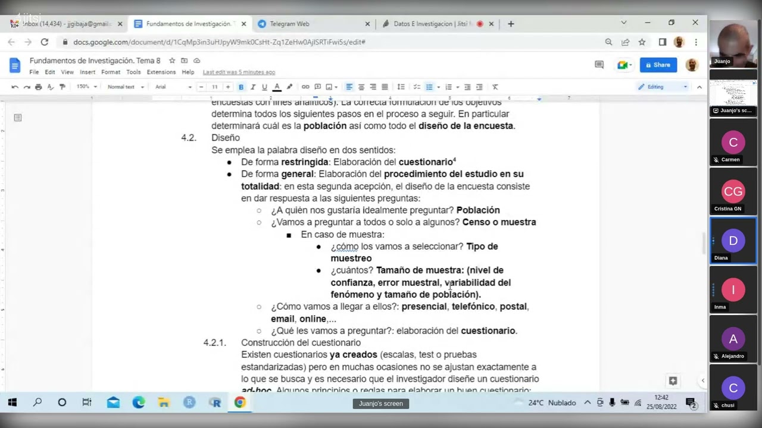This screenshot has height=428, width=762.
Task: Toggle underline formatting
Action: point(265,87)
